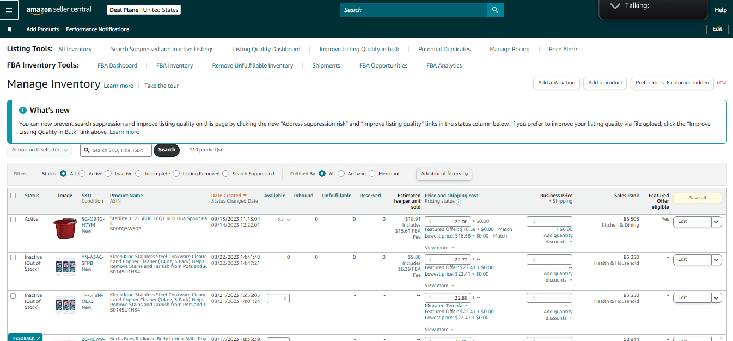This screenshot has height=341, width=733.
Task: Click the header Search input field
Action: click(x=414, y=10)
